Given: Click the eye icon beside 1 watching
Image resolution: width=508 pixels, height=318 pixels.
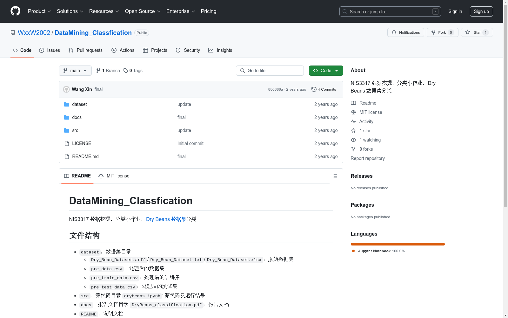Looking at the screenshot, I should click(x=353, y=140).
